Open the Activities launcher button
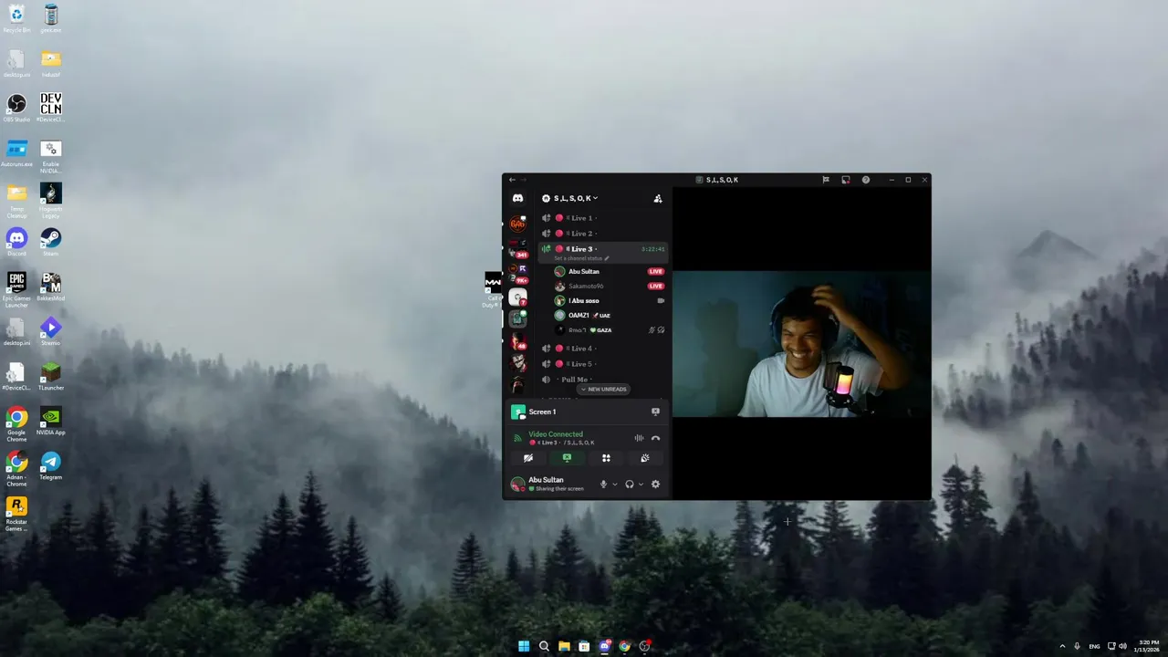1168x657 pixels. pos(605,458)
